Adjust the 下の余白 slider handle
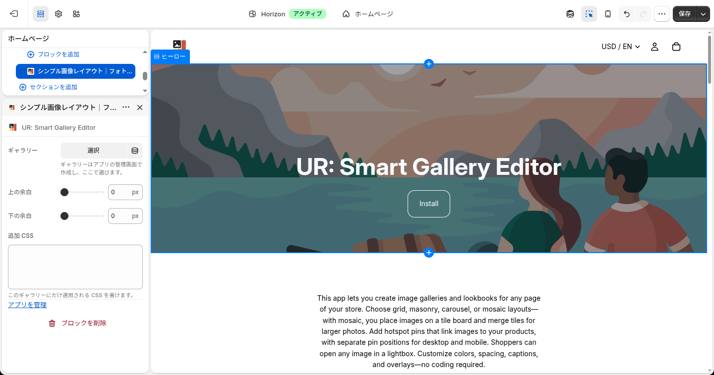 tap(64, 216)
